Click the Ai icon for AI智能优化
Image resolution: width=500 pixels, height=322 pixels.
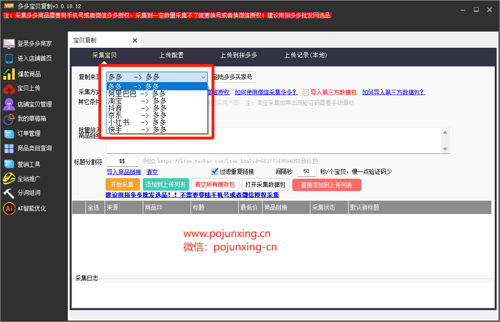coord(9,208)
